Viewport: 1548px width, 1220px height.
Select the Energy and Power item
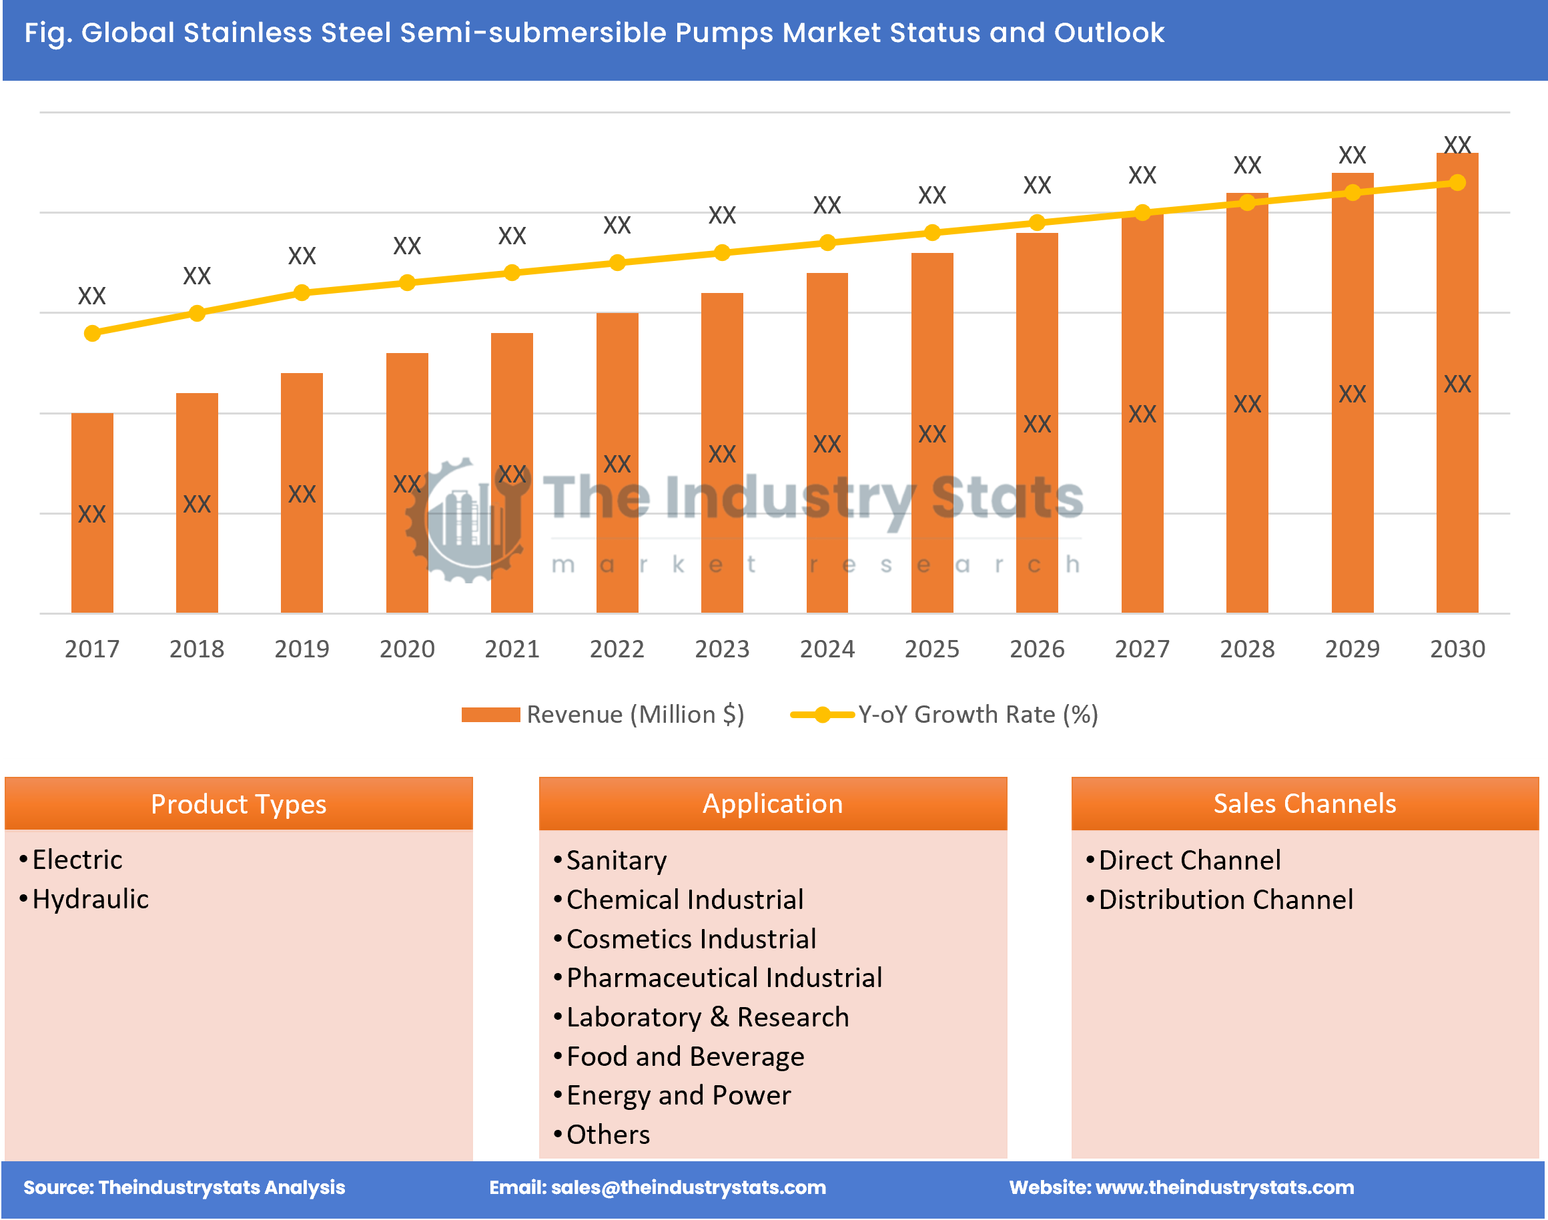[679, 1096]
